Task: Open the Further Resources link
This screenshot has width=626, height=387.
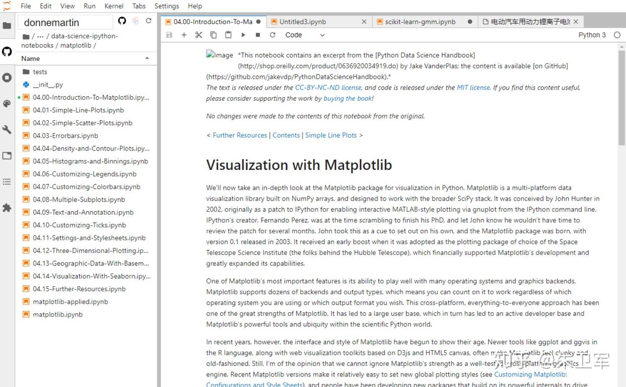Action: click(240, 135)
